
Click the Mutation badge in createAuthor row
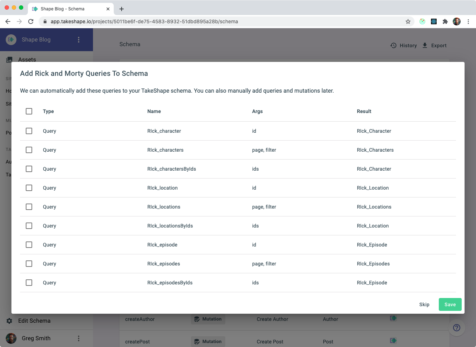(208, 319)
